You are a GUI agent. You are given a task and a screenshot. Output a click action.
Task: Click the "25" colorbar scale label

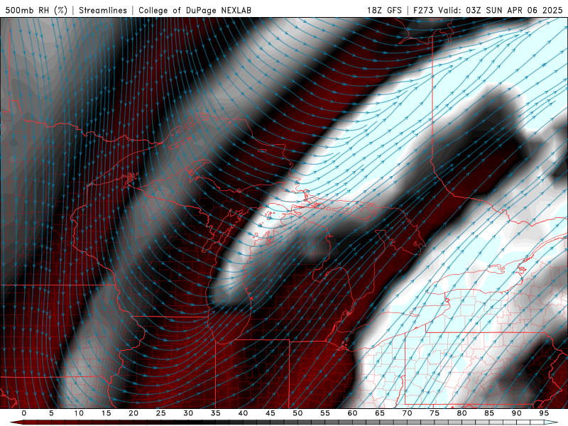click(x=161, y=413)
